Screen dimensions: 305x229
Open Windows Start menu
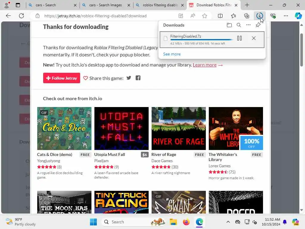[x=93, y=222]
